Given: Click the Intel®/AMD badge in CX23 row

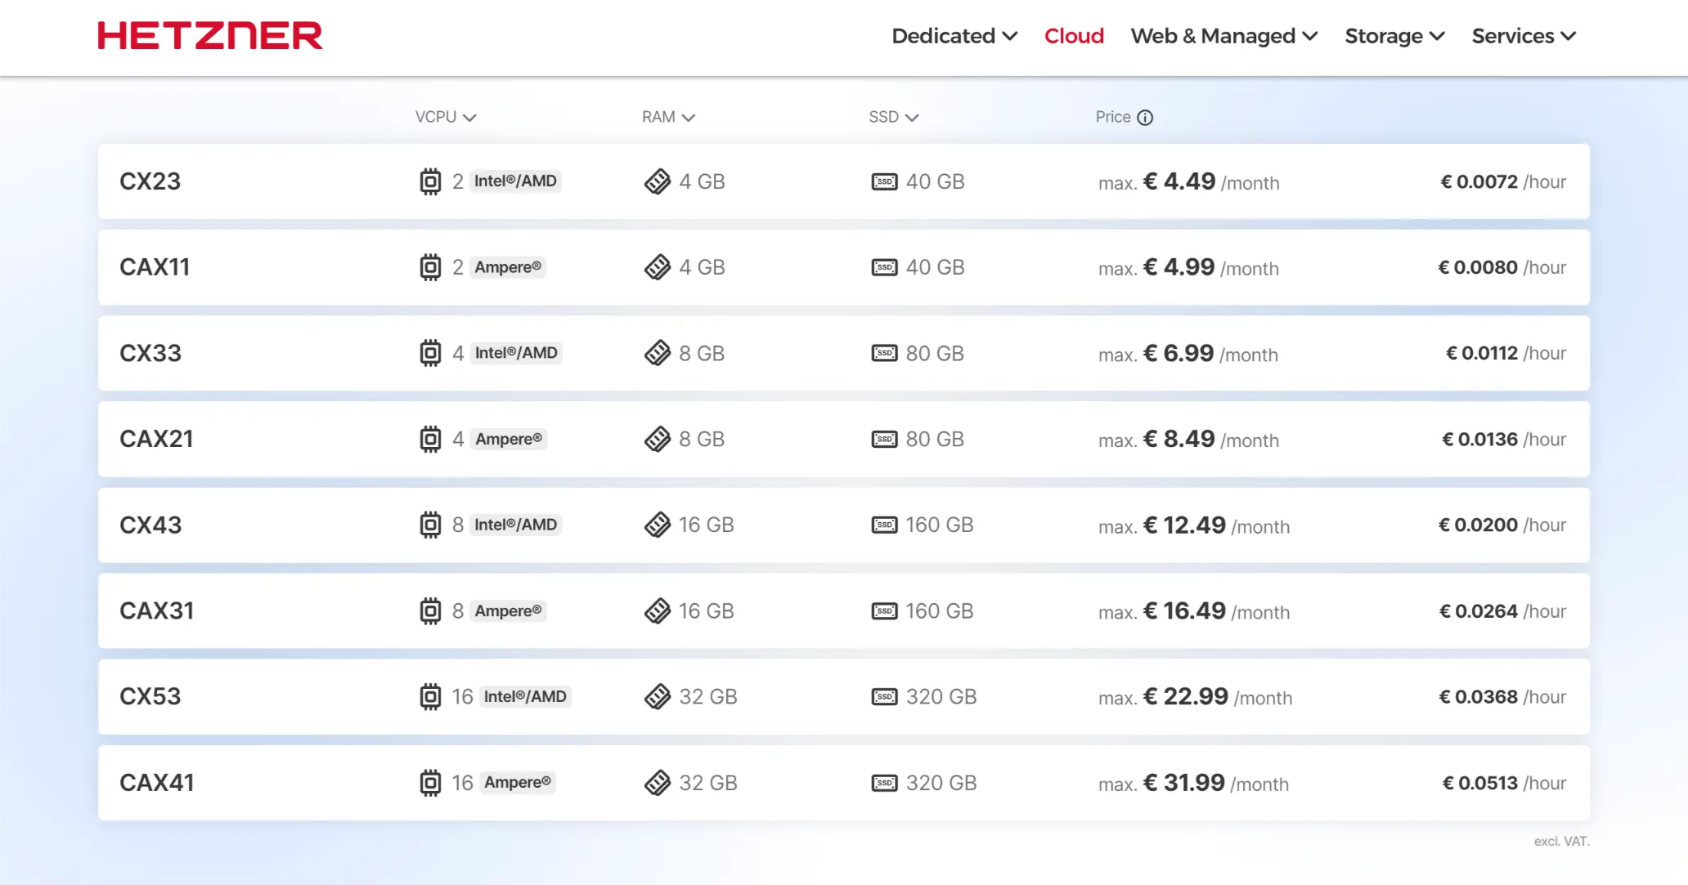Looking at the screenshot, I should (x=515, y=181).
